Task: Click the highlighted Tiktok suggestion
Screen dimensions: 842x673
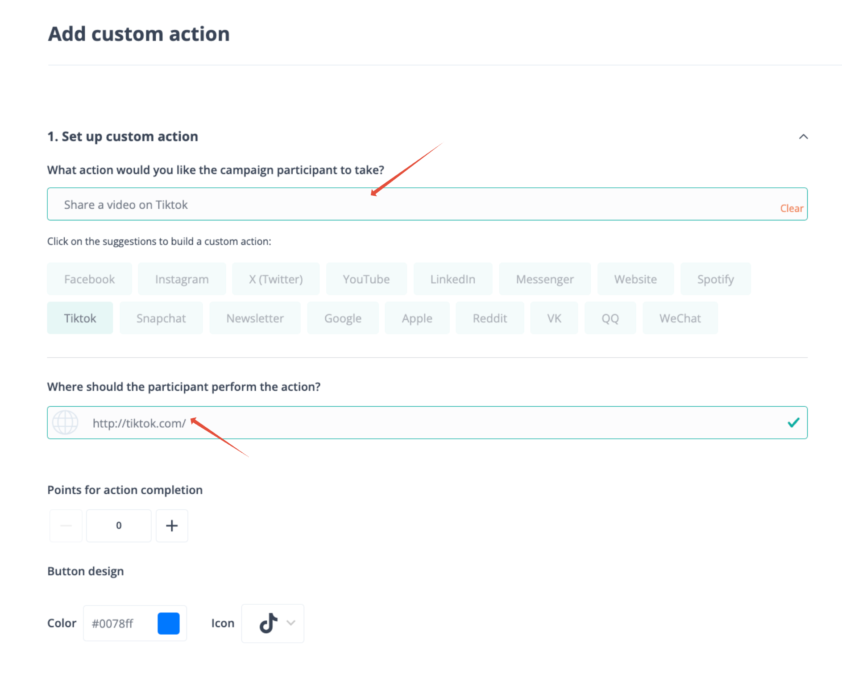Action: (x=80, y=318)
